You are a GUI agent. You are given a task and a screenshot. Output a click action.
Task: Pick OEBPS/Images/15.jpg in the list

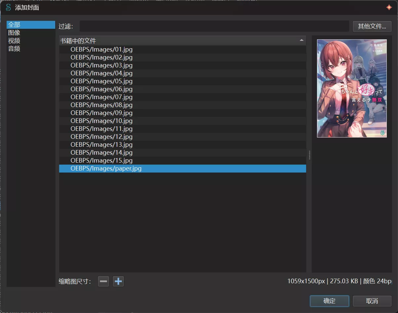coord(101,161)
